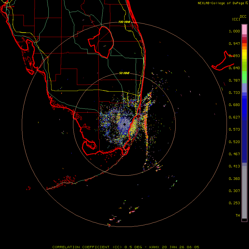Select the 0.840 scale value
The width and height of the screenshot is (249, 249).
(234, 68)
